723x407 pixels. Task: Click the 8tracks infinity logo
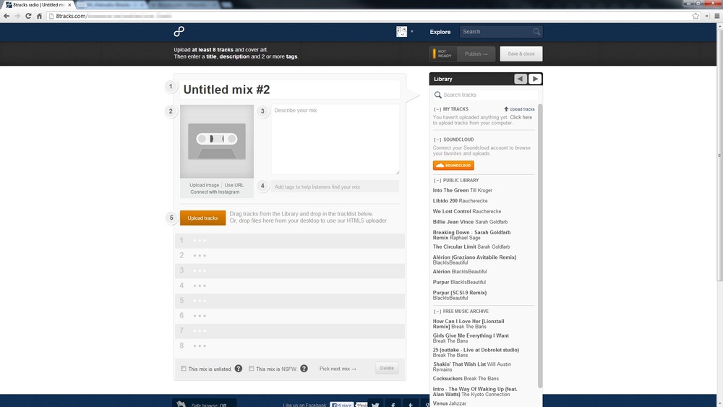click(179, 31)
